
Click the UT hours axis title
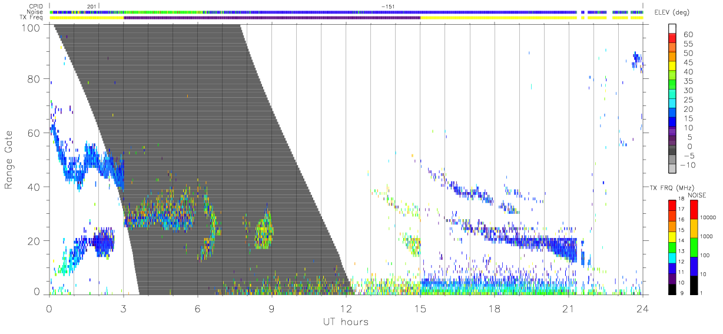pyautogui.click(x=346, y=322)
